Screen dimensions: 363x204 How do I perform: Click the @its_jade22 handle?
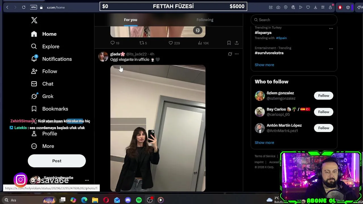click(x=136, y=54)
